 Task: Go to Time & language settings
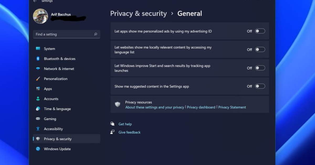coord(57,109)
